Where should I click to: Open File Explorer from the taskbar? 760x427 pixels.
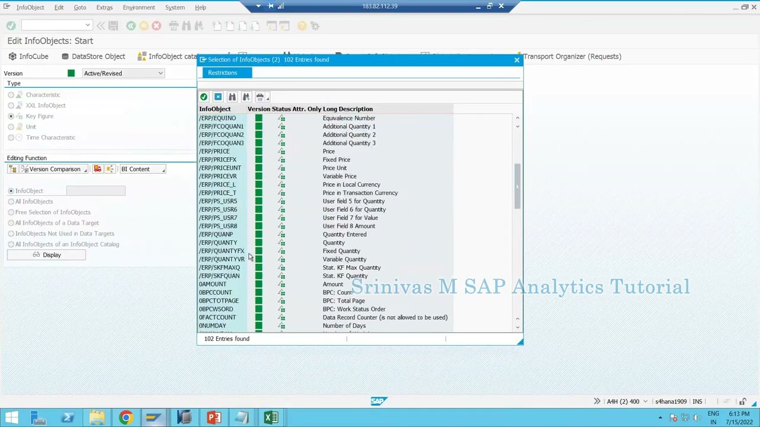pos(97,418)
